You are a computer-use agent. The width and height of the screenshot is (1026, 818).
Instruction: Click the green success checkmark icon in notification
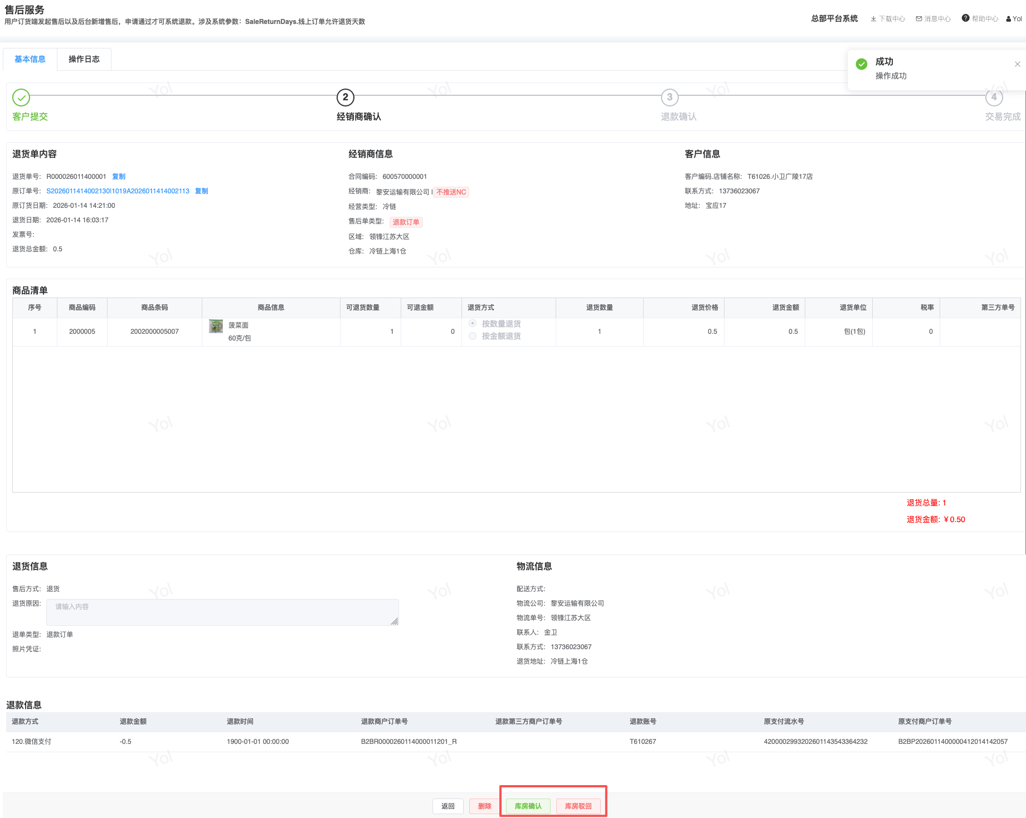pos(862,64)
